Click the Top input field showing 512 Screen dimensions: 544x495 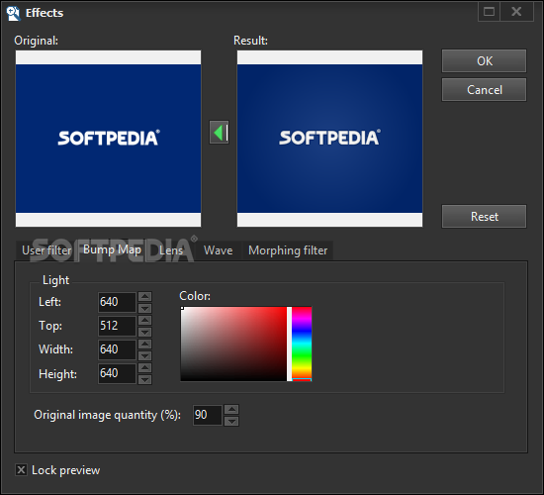tap(117, 326)
